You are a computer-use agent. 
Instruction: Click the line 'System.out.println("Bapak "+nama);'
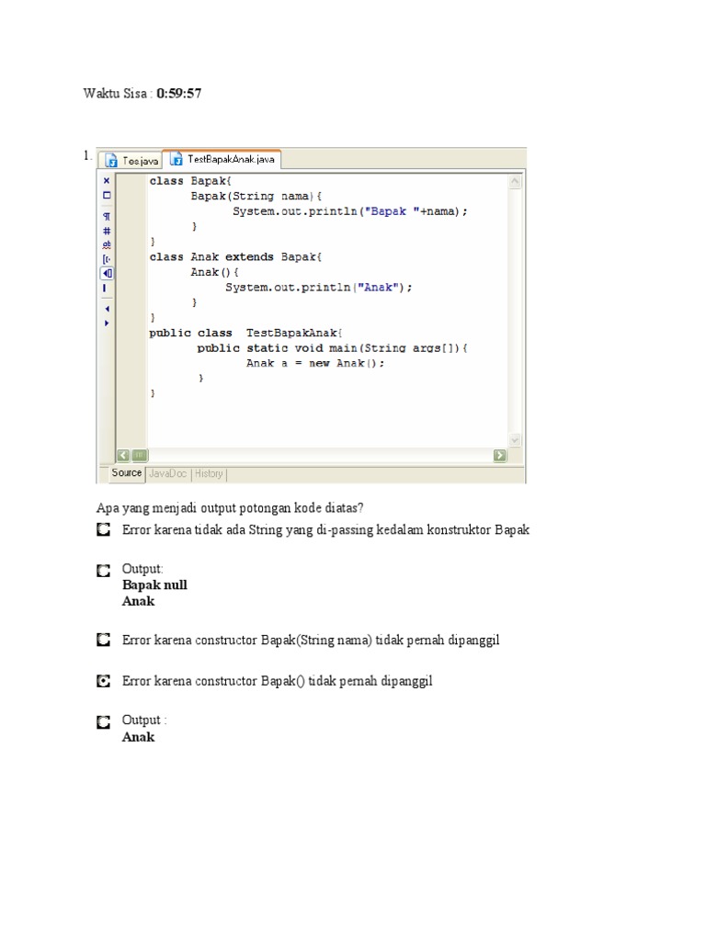(350, 211)
